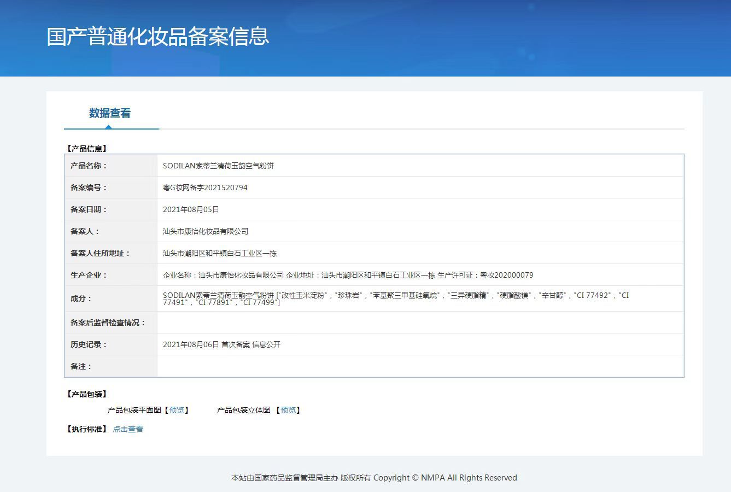This screenshot has height=492, width=731.
Task: Click the 备案人： row label
Action: pyautogui.click(x=85, y=231)
